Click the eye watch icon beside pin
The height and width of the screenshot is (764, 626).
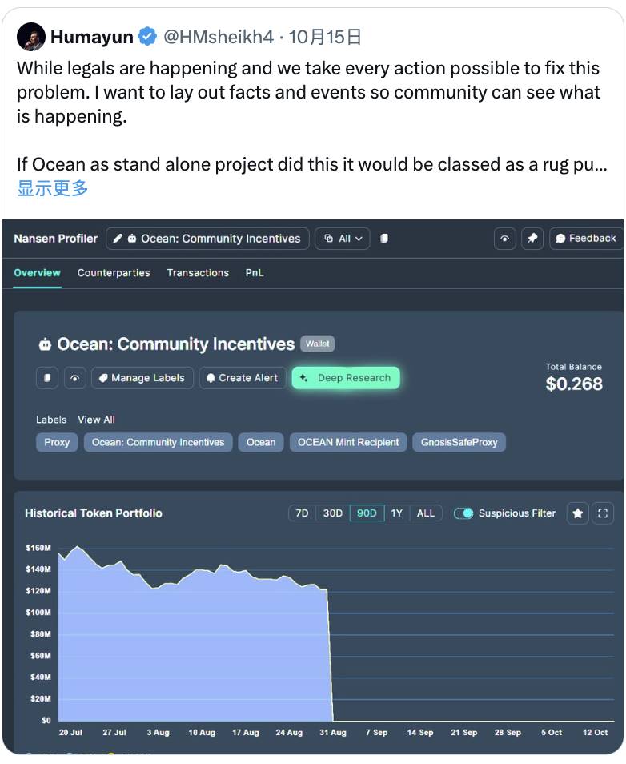[504, 239]
